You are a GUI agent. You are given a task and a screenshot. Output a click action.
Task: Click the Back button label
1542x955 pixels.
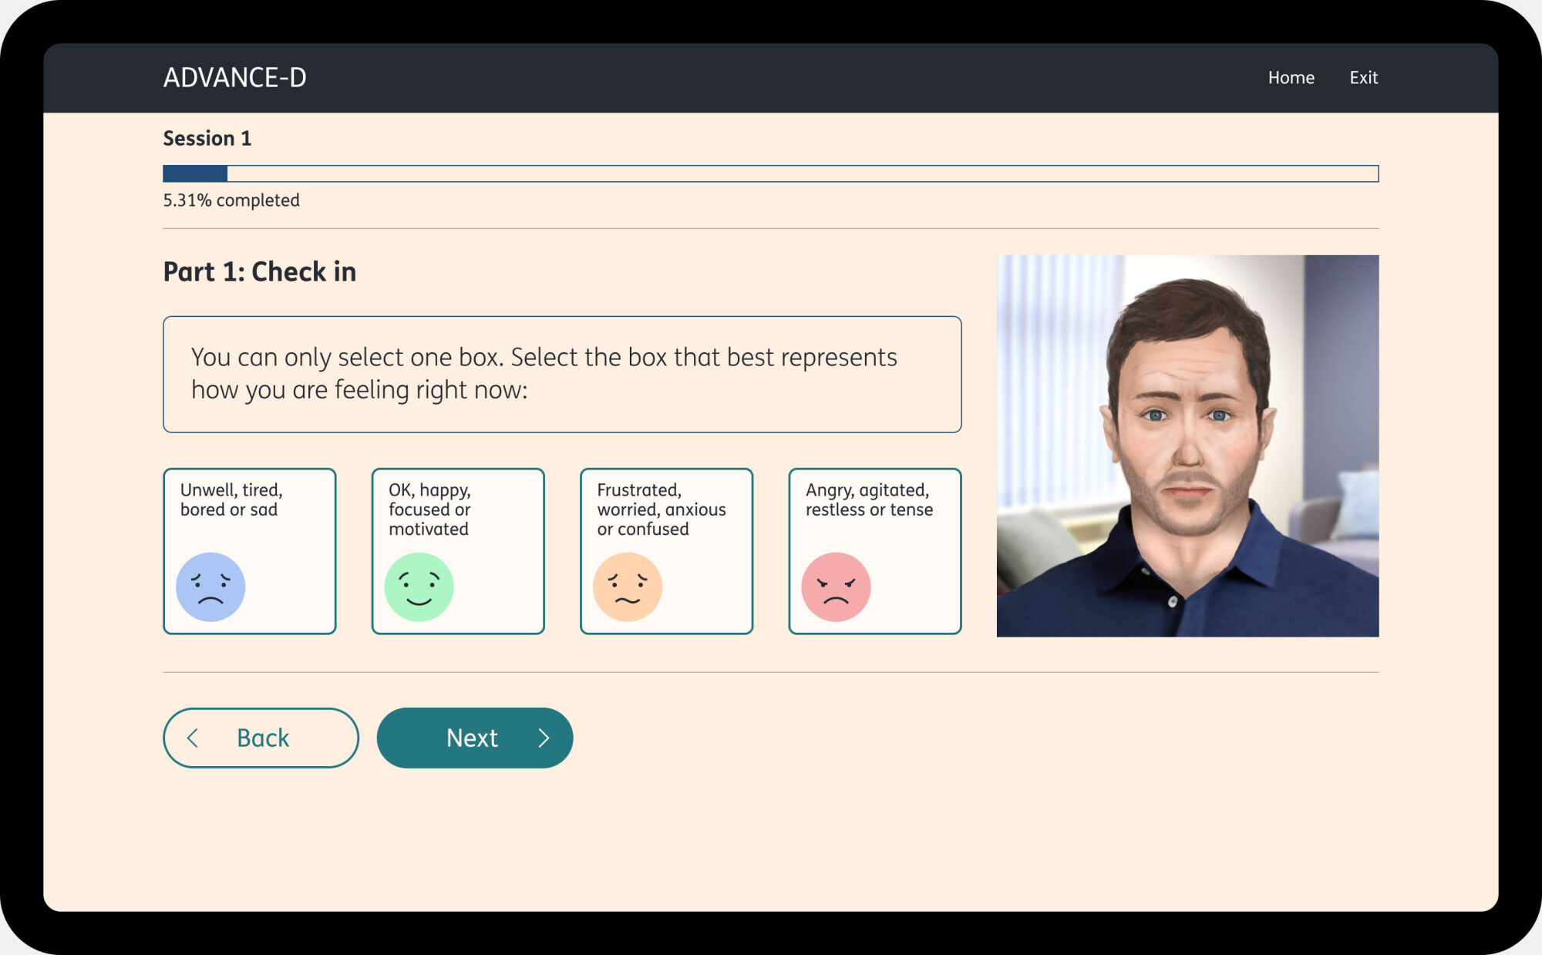(263, 738)
